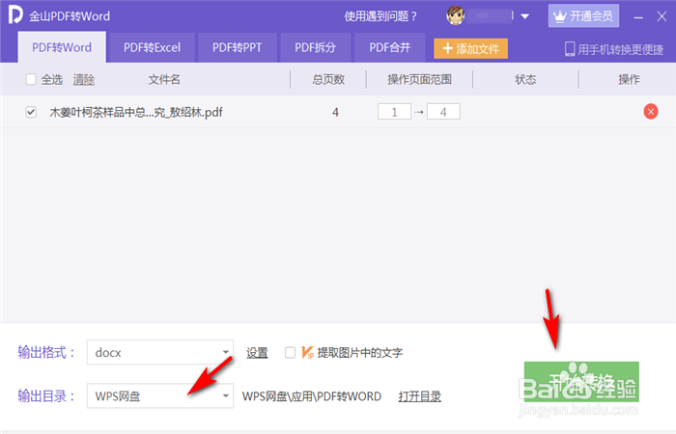Image resolution: width=676 pixels, height=434 pixels.
Task: Click the 设置 link
Action: [257, 353]
